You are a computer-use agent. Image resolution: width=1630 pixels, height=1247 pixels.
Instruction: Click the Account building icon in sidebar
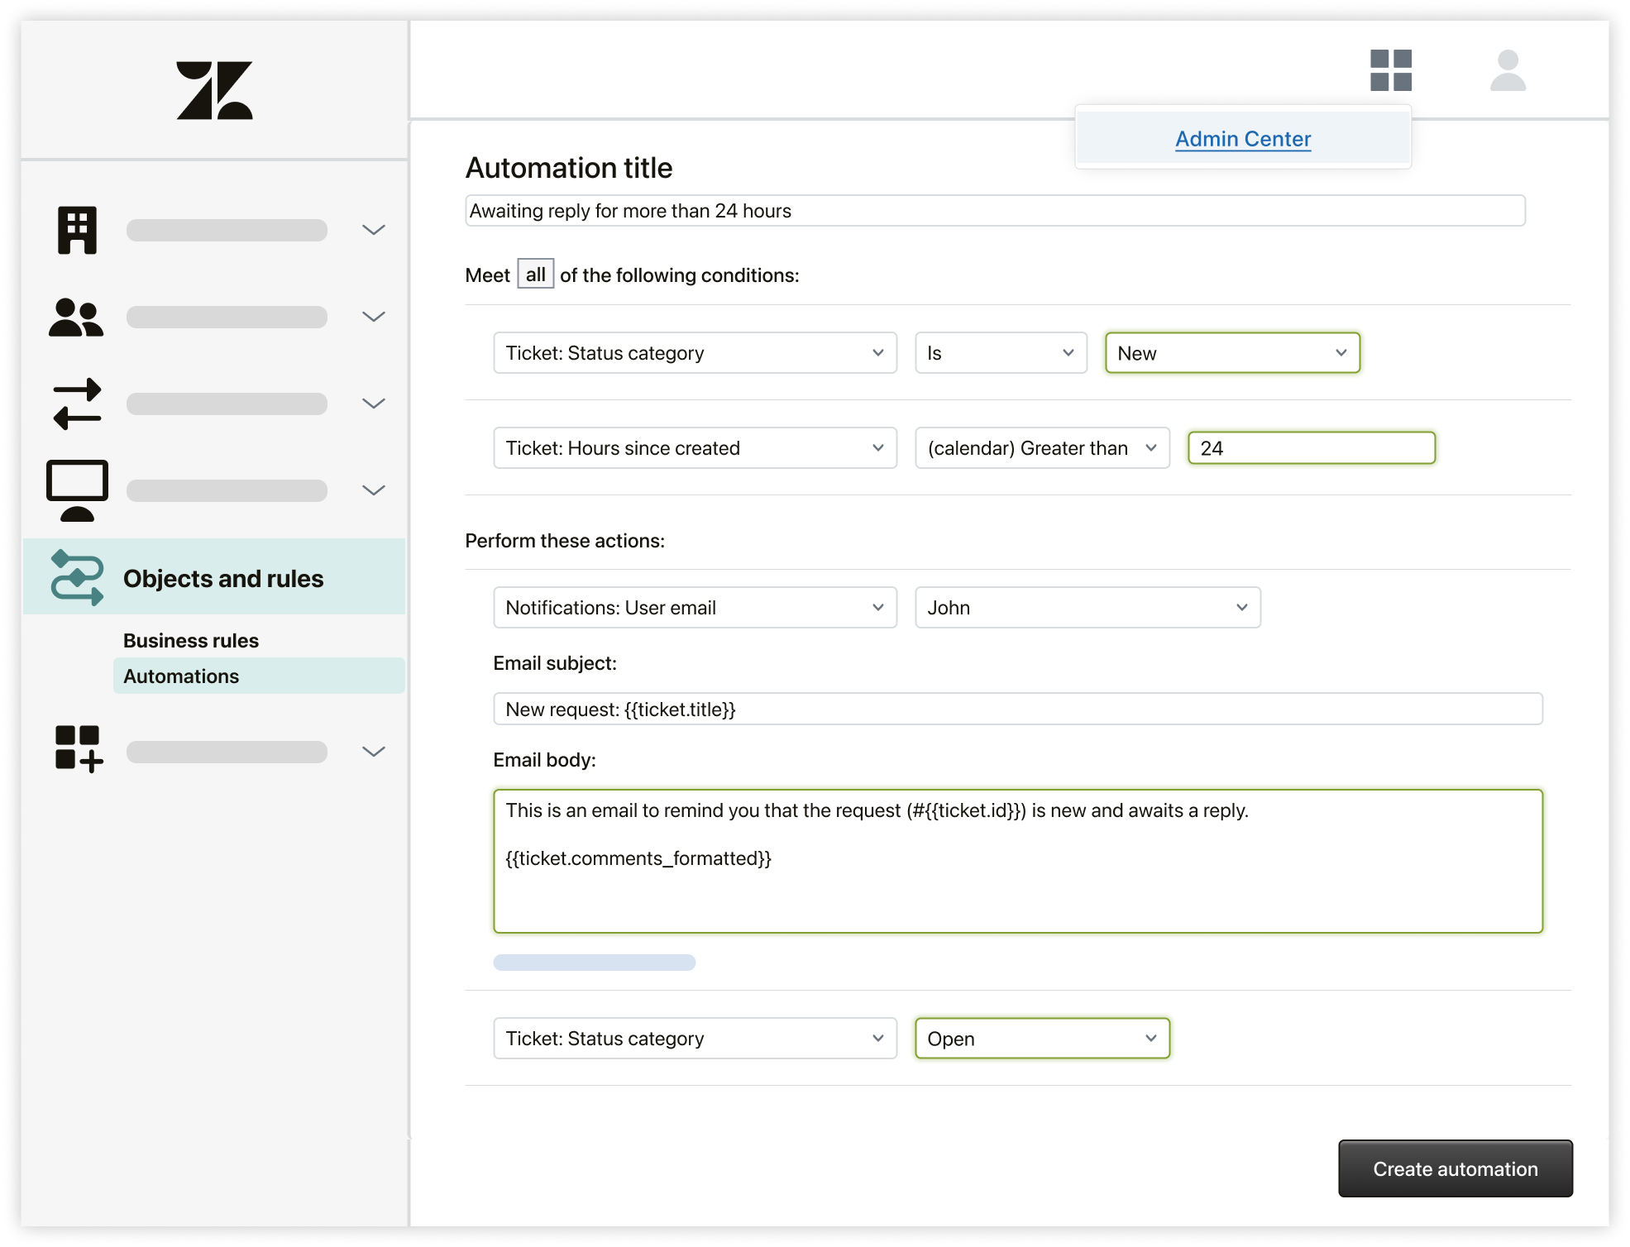77,230
